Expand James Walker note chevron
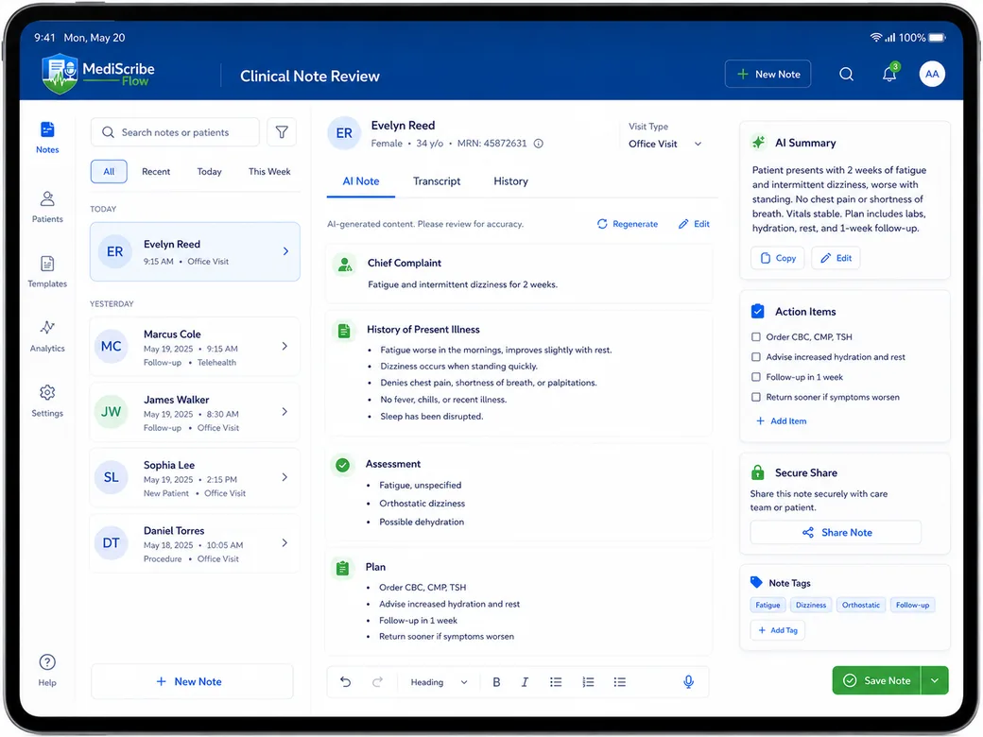The height and width of the screenshot is (737, 983). click(285, 412)
